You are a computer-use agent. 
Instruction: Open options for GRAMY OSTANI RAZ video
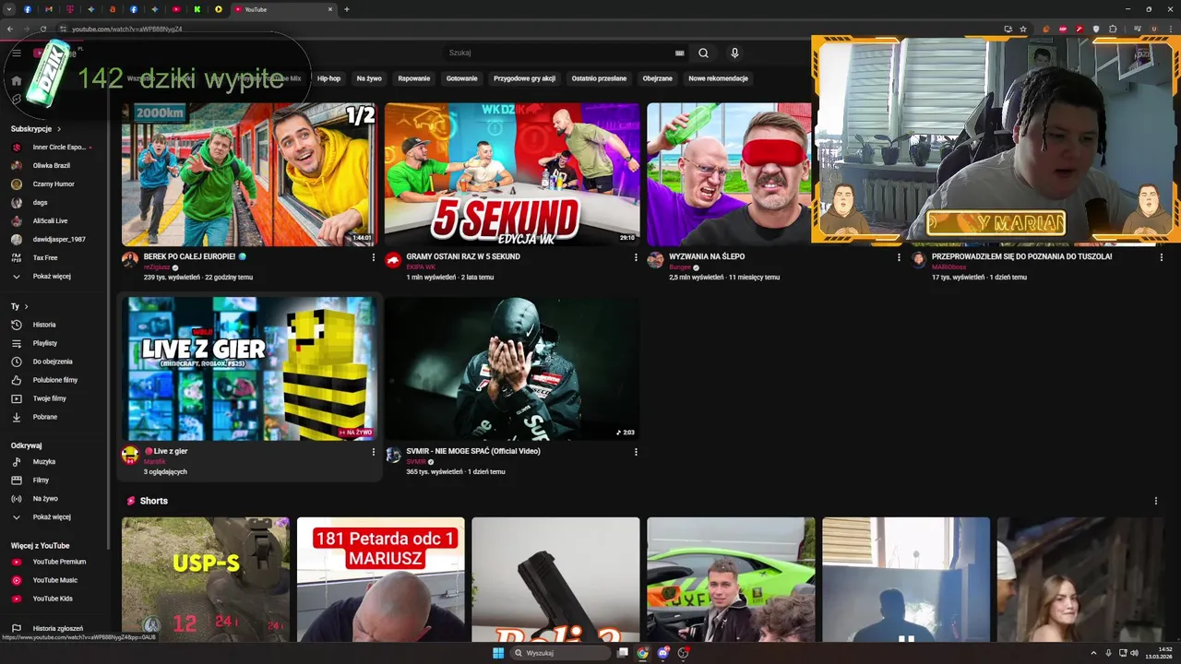click(x=635, y=257)
